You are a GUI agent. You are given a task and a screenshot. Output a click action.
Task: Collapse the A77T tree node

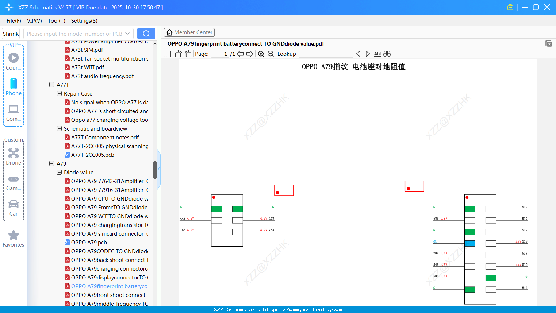[x=52, y=85]
